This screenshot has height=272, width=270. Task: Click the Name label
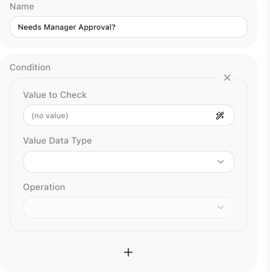(22, 7)
